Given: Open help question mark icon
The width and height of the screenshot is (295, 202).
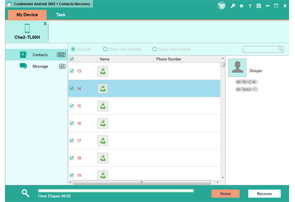Looking at the screenshot, I should pyautogui.click(x=250, y=6).
